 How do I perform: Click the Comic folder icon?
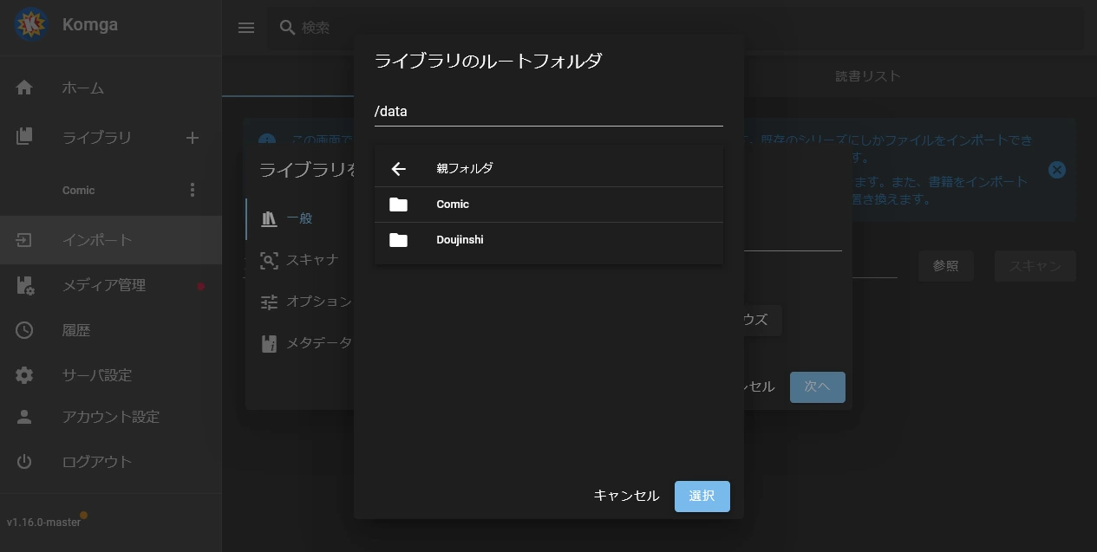tap(399, 205)
